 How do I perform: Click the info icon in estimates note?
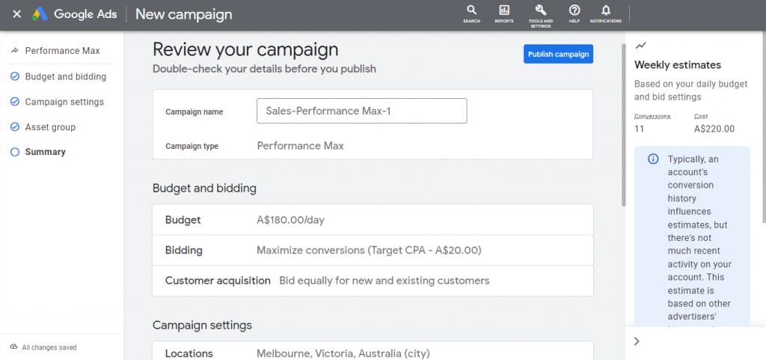653,159
